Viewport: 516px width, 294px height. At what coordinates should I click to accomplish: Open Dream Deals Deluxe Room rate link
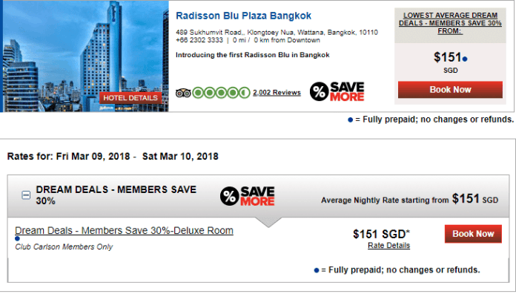coord(124,230)
